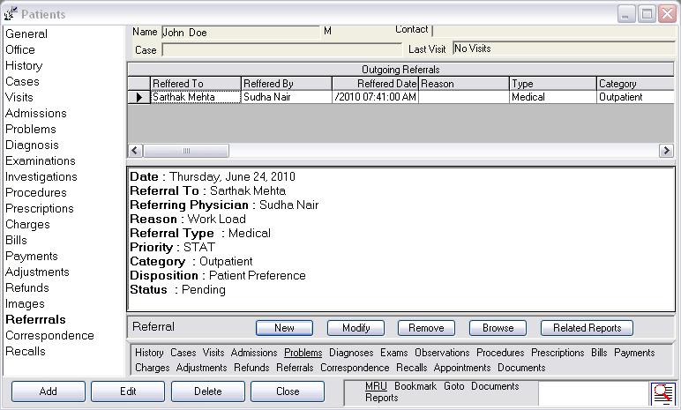Open the General section in sidebar
The height and width of the screenshot is (410, 681).
26,34
